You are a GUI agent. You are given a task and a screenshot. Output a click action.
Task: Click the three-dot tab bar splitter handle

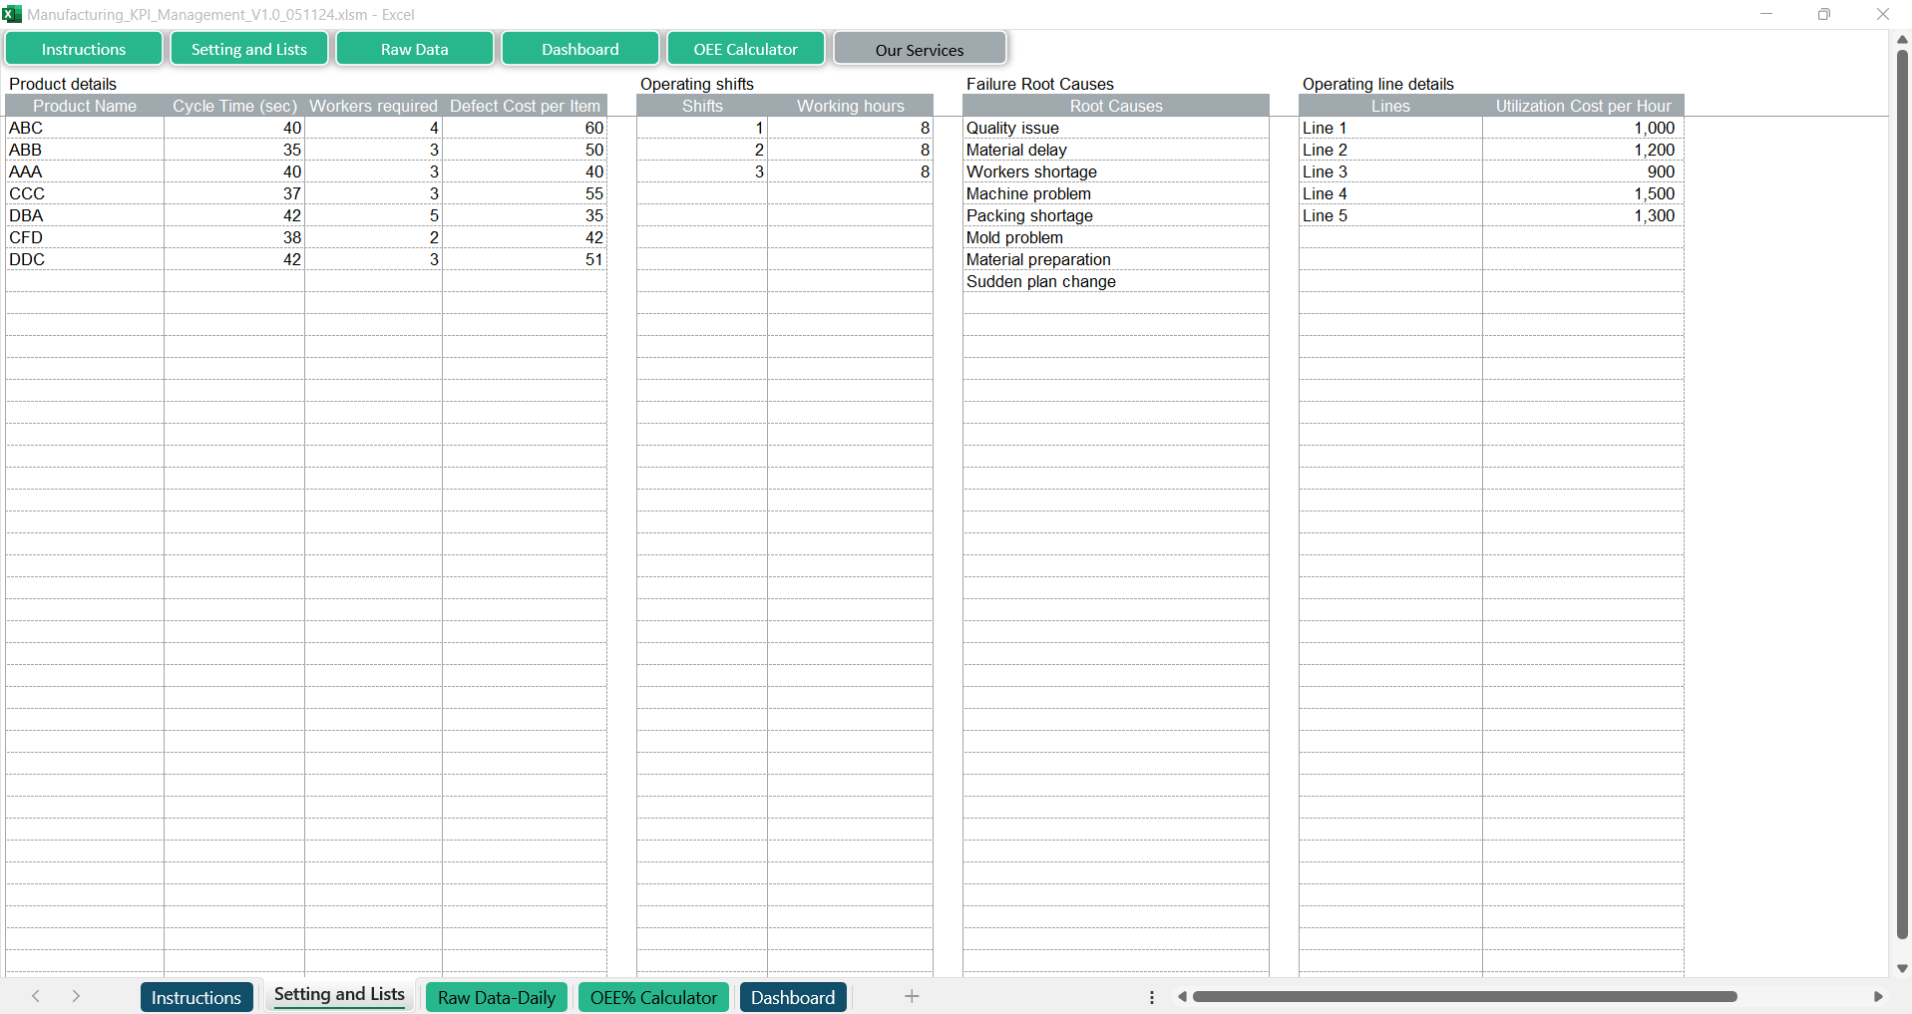click(x=1152, y=997)
